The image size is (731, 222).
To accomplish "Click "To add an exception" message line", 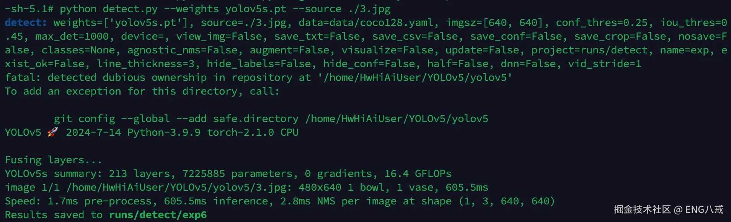I will 142,91.
